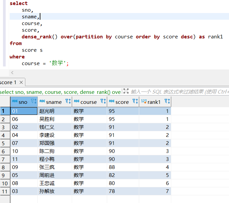Click the dense_rank keyword in the editor
229x203 pixels.
[37, 37]
